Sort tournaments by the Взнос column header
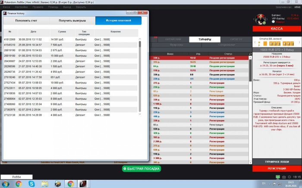This screenshot has width=302, height=188. [170, 54]
